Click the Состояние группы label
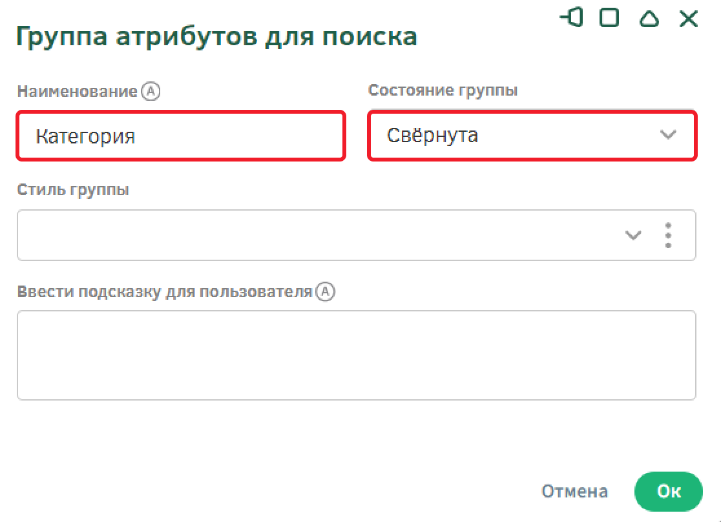The height and width of the screenshot is (522, 721). (443, 90)
